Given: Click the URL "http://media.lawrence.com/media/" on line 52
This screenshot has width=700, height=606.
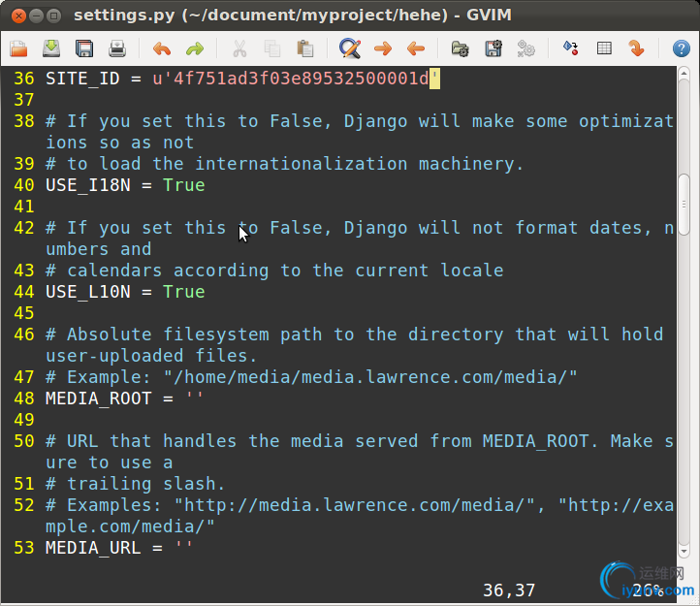Looking at the screenshot, I should 355,505.
